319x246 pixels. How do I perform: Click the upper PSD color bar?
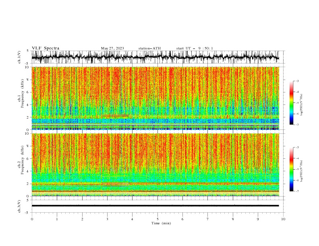291,103
